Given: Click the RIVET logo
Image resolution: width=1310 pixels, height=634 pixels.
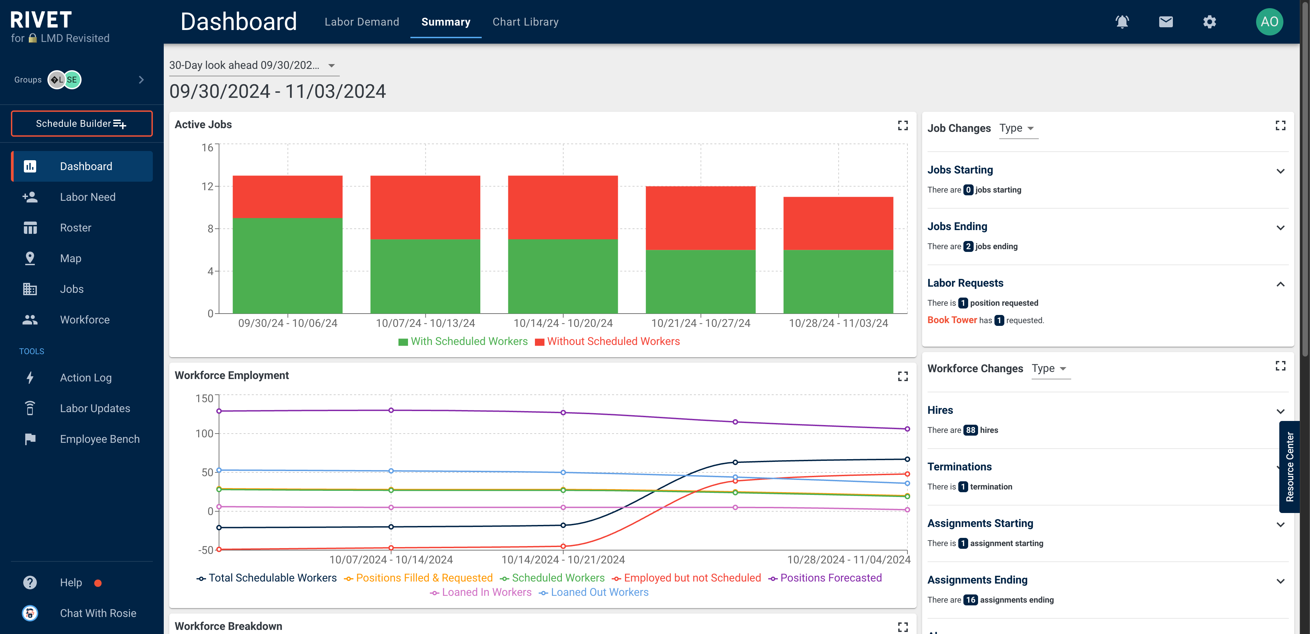Looking at the screenshot, I should (41, 20).
